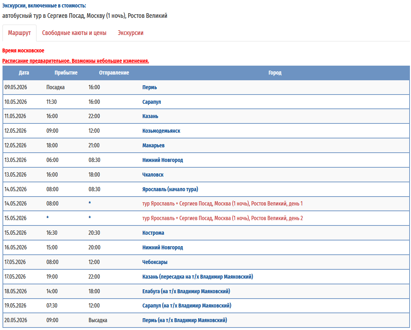This screenshot has width=411, height=330.
Task: Open the Чебоксары city link
Action: tap(155, 262)
